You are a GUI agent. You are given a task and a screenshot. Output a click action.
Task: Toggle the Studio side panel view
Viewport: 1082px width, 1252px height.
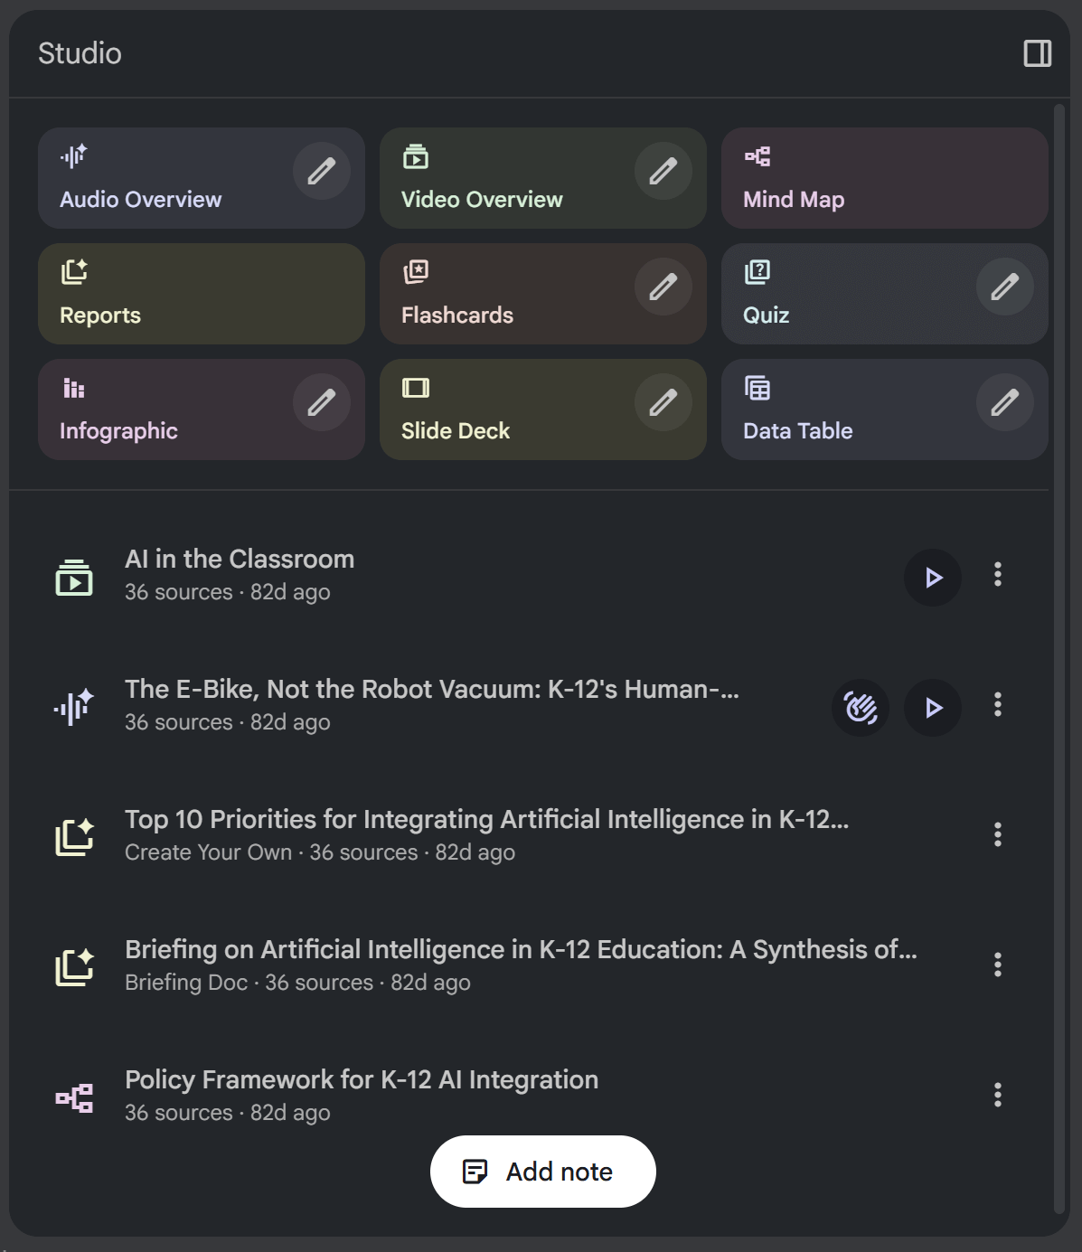pos(1037,53)
